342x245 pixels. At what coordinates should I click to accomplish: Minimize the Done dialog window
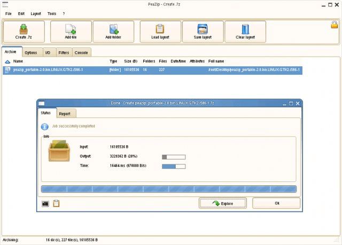tap(284, 104)
